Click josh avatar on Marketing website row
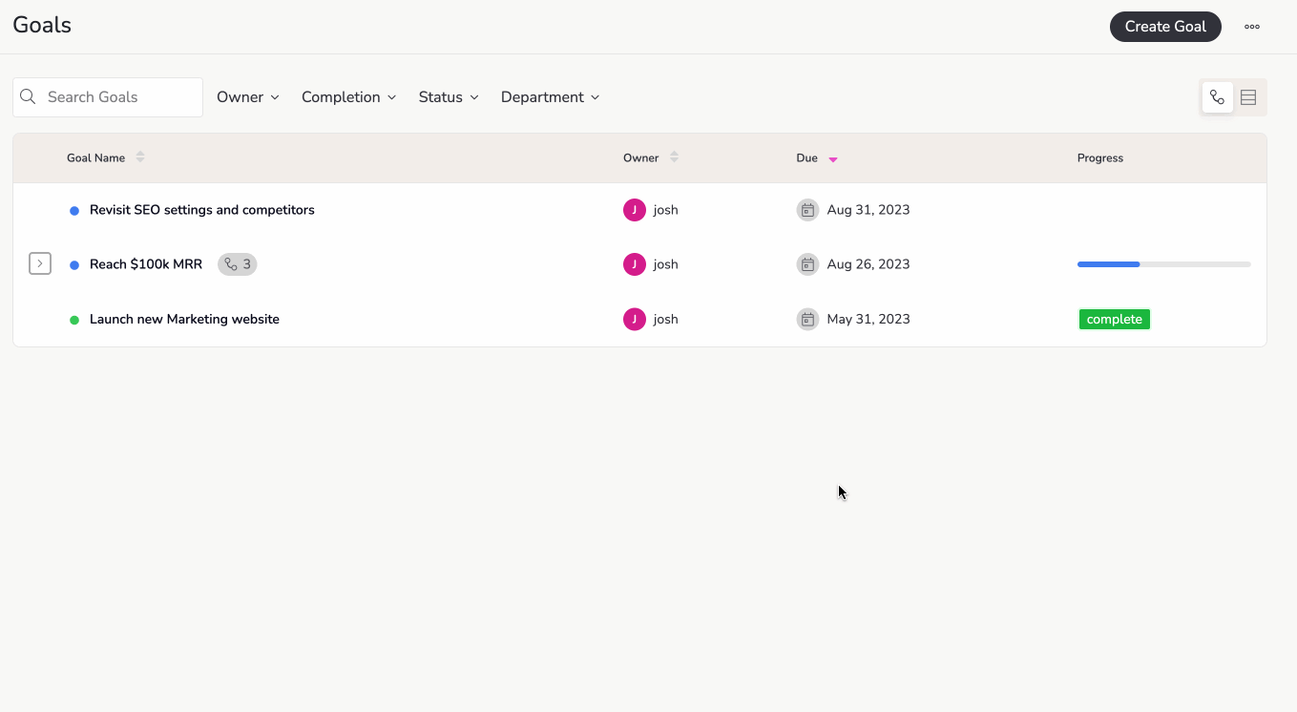Screen dimensions: 1297x712 click(x=635, y=320)
